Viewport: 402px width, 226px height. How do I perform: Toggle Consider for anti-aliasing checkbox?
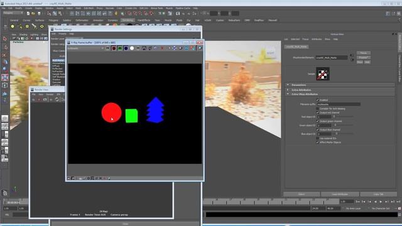317,109
